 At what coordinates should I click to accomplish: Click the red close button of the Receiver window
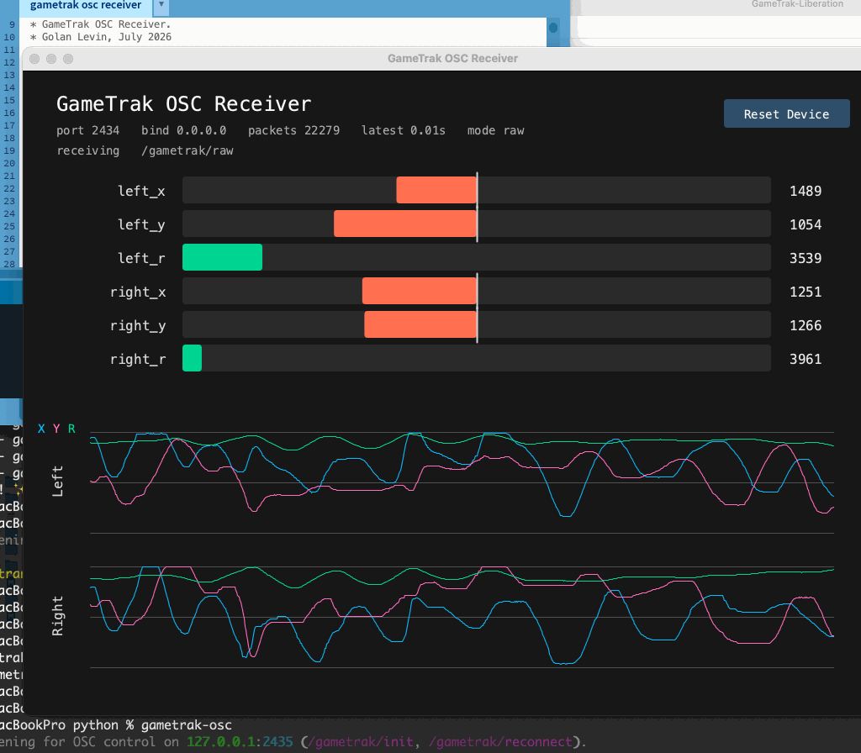(x=34, y=59)
